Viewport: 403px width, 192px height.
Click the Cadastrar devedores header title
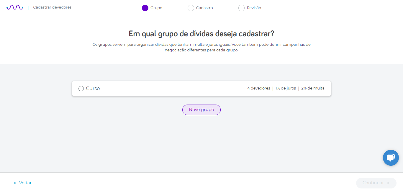tap(52, 7)
